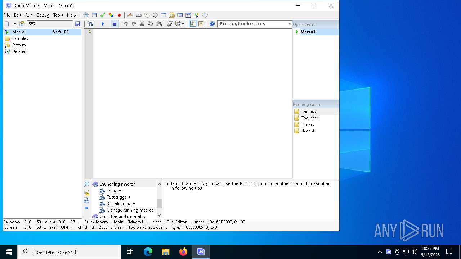This screenshot has height=259, width=461.
Task: Click the text pencil toolbar icon
Action: [x=130, y=15]
